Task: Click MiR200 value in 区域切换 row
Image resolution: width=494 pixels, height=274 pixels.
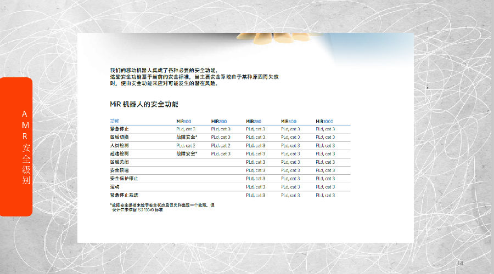Action: point(221,137)
